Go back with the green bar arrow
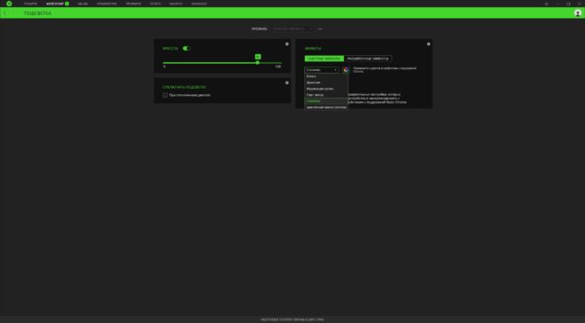585x323 pixels. (4, 13)
